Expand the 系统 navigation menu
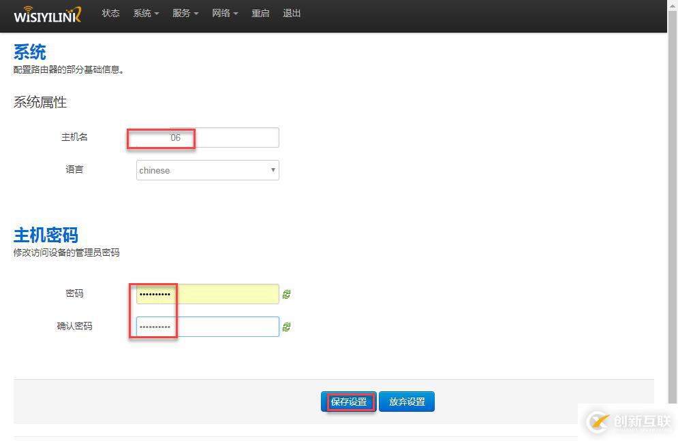 pyautogui.click(x=146, y=14)
